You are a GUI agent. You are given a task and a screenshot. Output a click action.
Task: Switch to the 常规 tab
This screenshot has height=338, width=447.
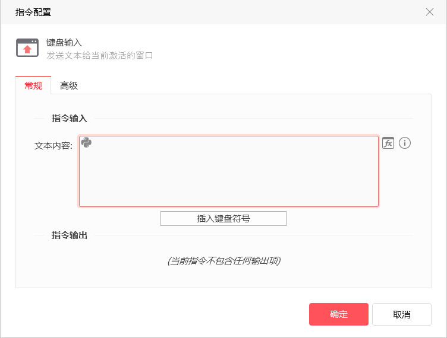[33, 85]
